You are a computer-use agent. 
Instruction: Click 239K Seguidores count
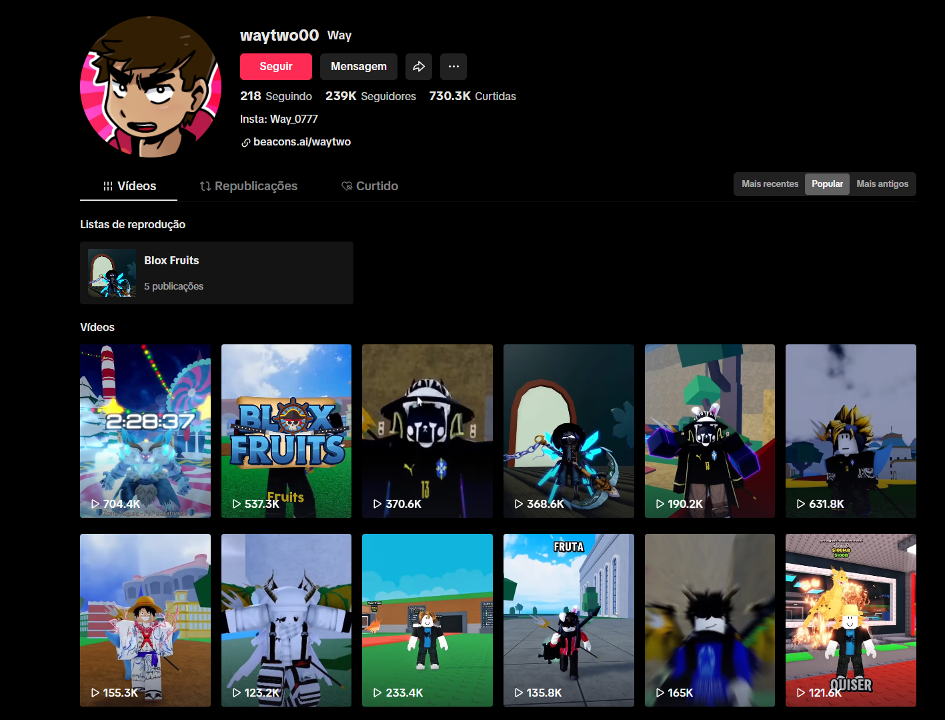[371, 96]
